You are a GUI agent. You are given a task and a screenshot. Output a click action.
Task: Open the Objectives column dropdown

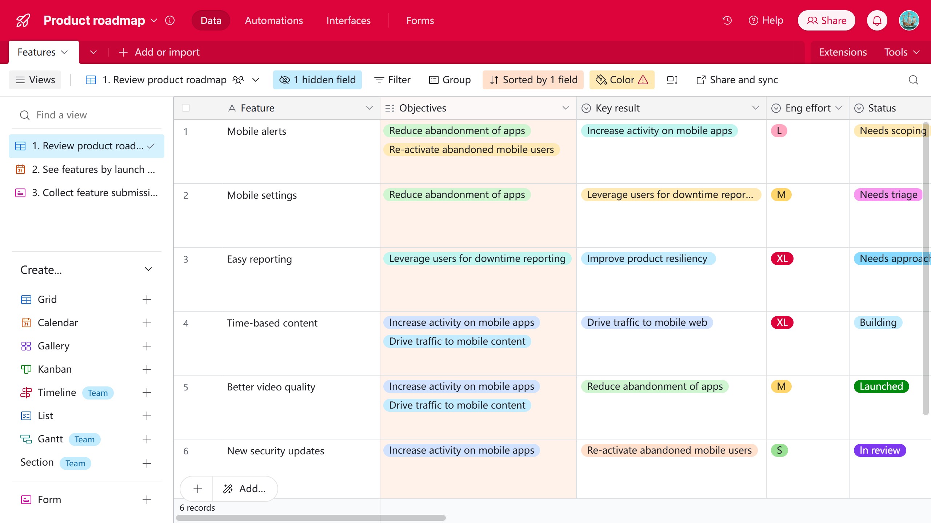566,108
